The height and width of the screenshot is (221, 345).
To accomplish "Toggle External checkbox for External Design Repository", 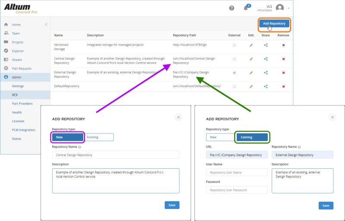I will [x=234, y=73].
